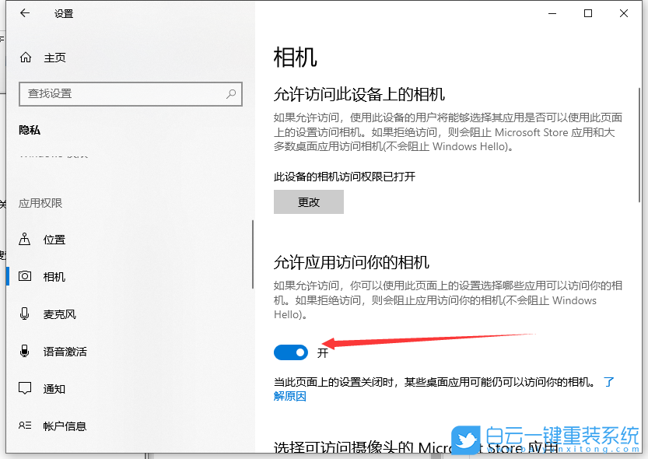Select the 帐户信息 sidebar entry
The height and width of the screenshot is (459, 648).
(66, 426)
